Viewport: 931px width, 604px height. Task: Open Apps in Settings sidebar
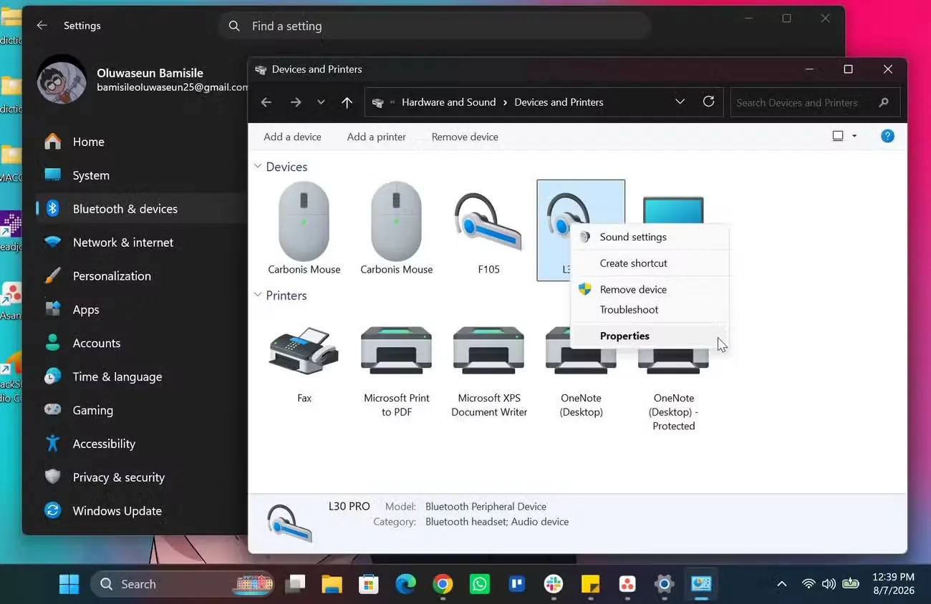click(141, 310)
